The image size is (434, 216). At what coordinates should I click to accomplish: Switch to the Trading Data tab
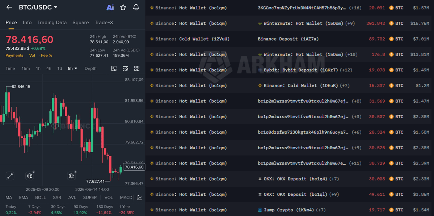(52, 22)
